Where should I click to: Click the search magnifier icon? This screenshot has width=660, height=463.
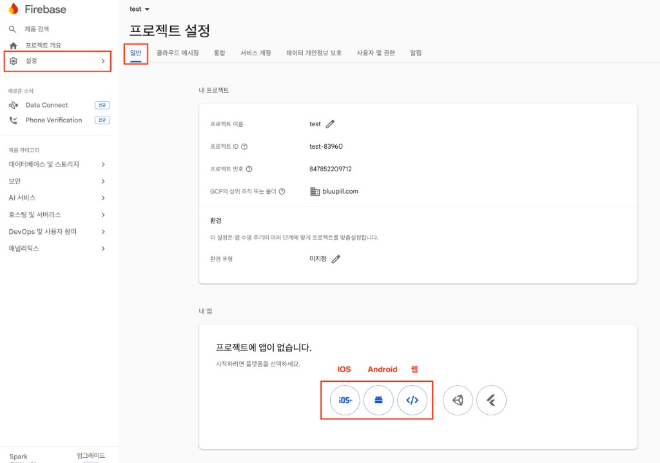[x=13, y=29]
